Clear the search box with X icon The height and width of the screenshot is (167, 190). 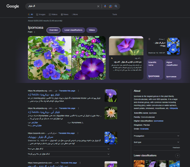(98, 6)
